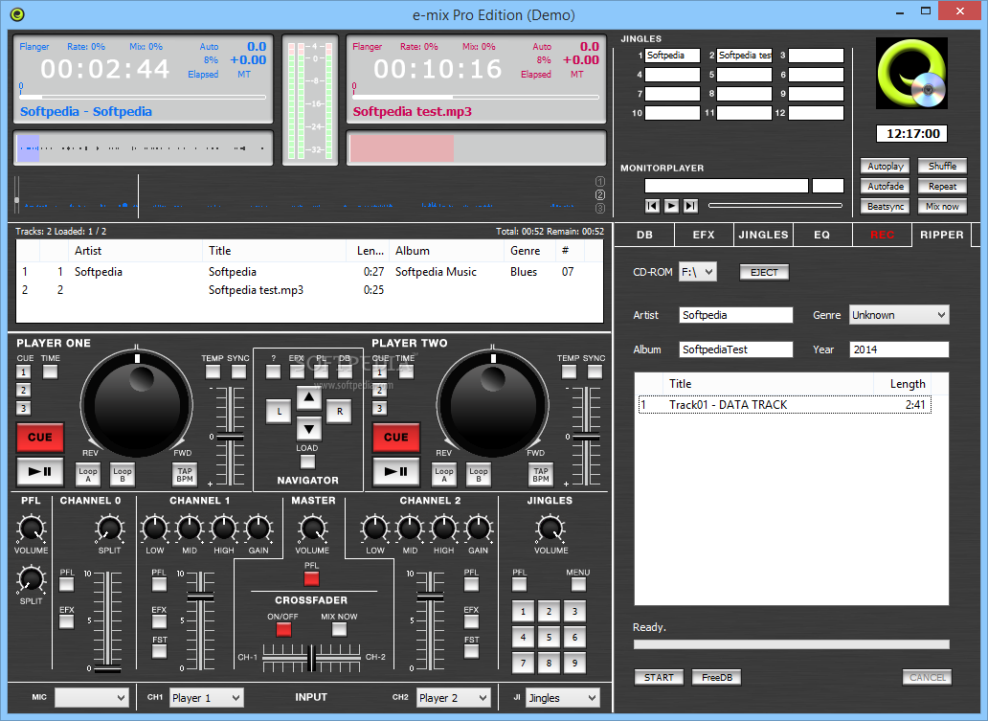Click the red CUE button on Player One
The height and width of the screenshot is (721, 988).
pyautogui.click(x=39, y=438)
